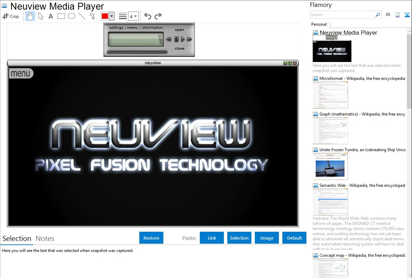Click the Paste Link button
The image size is (412, 278).
[212, 238]
